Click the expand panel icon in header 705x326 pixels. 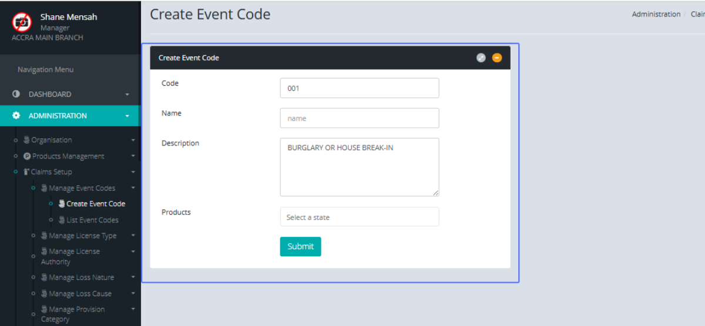tap(481, 57)
